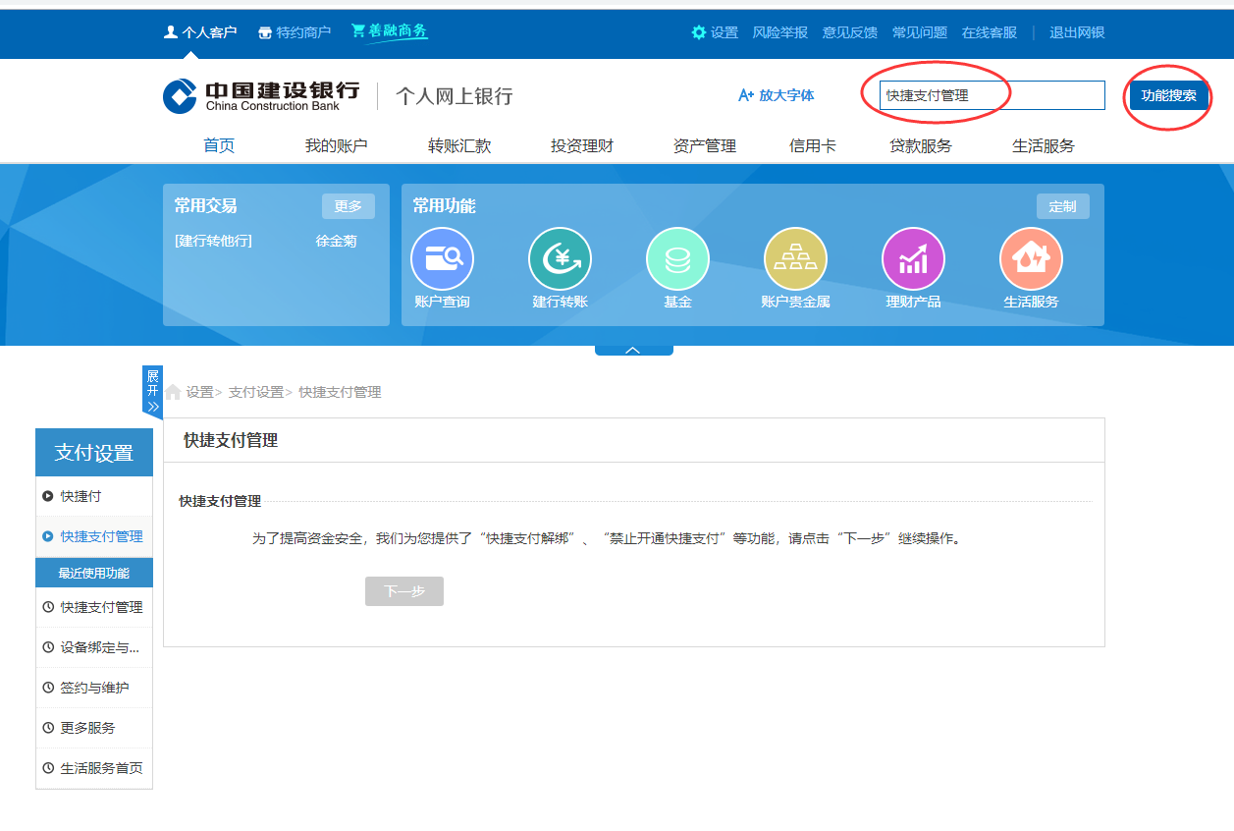
Task: Open 常见问题 FAQ link
Action: (x=920, y=32)
